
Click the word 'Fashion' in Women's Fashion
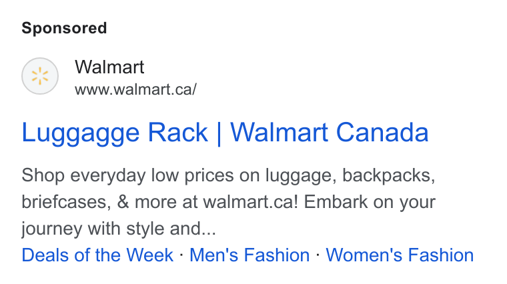(x=441, y=255)
